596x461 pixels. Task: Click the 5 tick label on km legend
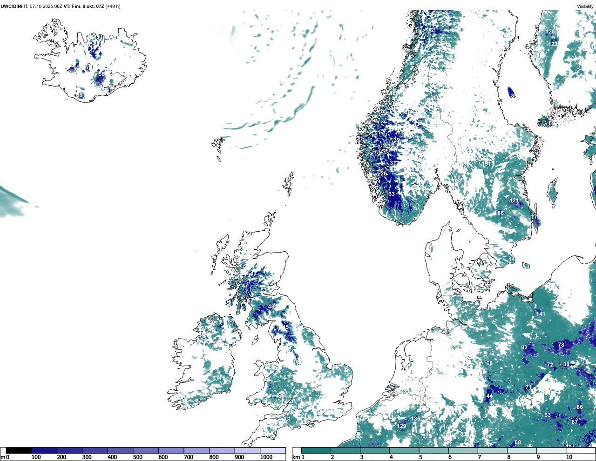420,457
